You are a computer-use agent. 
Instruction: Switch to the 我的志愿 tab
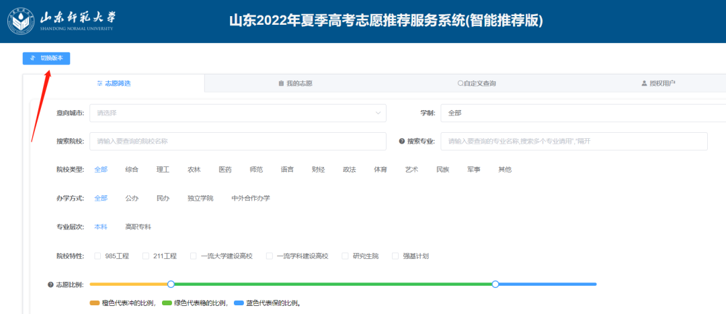[x=295, y=83]
